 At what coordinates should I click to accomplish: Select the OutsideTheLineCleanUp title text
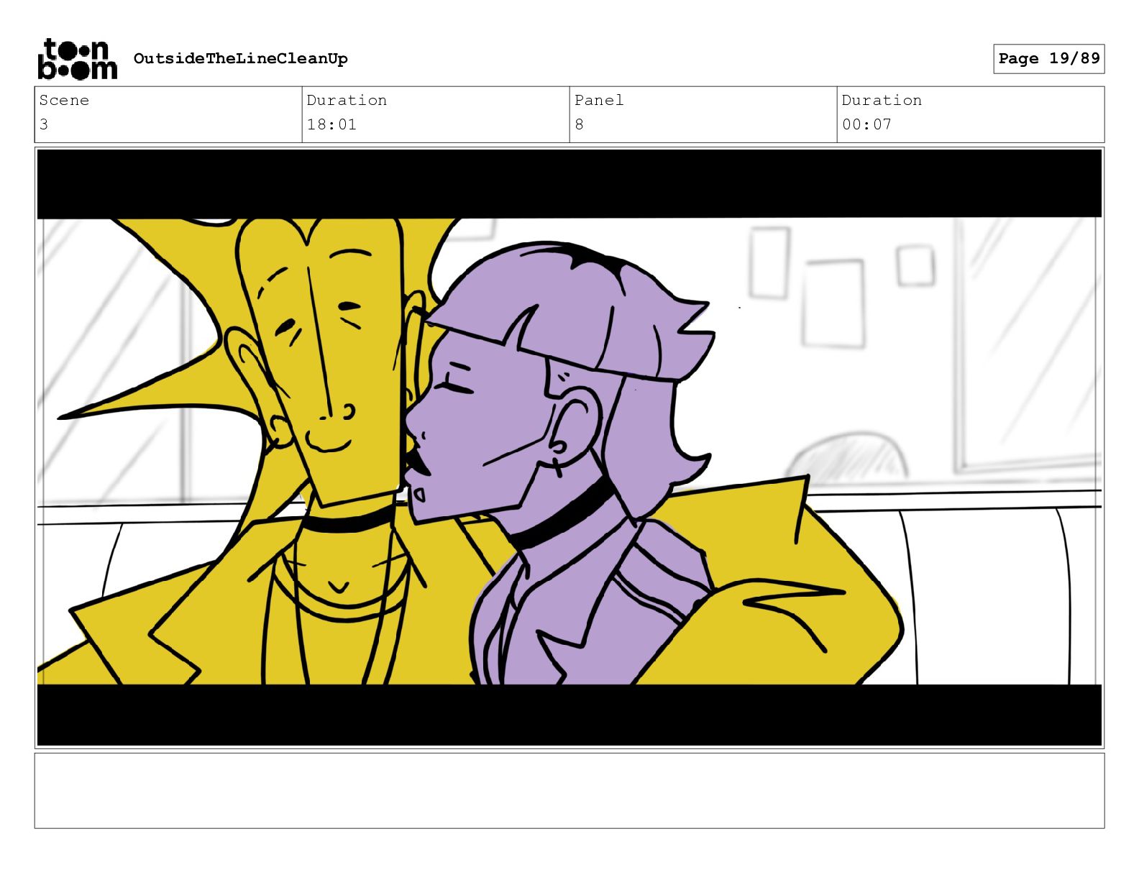point(240,58)
